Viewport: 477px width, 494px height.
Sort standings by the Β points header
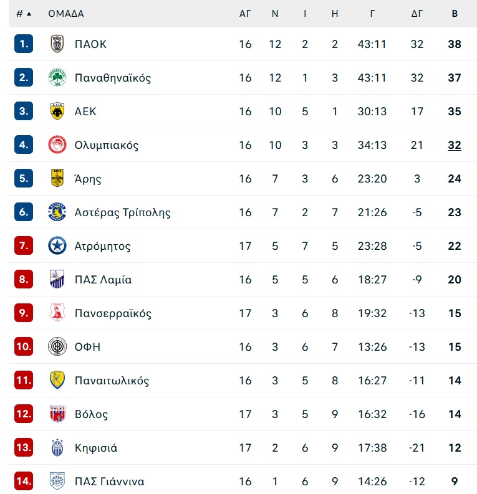click(x=455, y=14)
